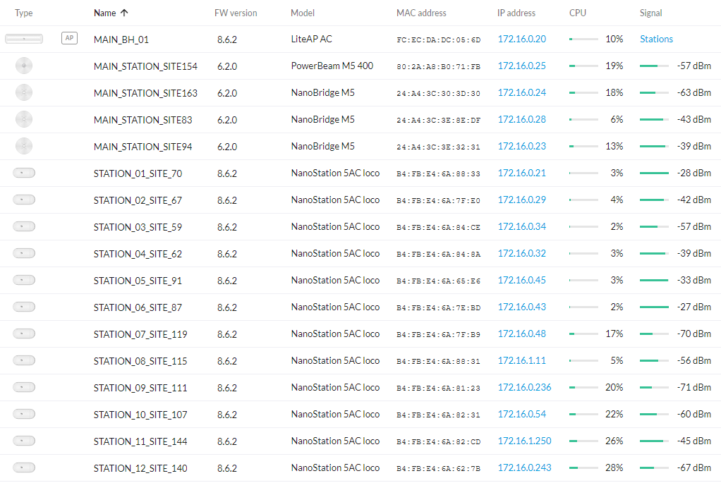The width and height of the screenshot is (721, 483).
Task: Sort by the Model column header
Action: click(x=303, y=13)
